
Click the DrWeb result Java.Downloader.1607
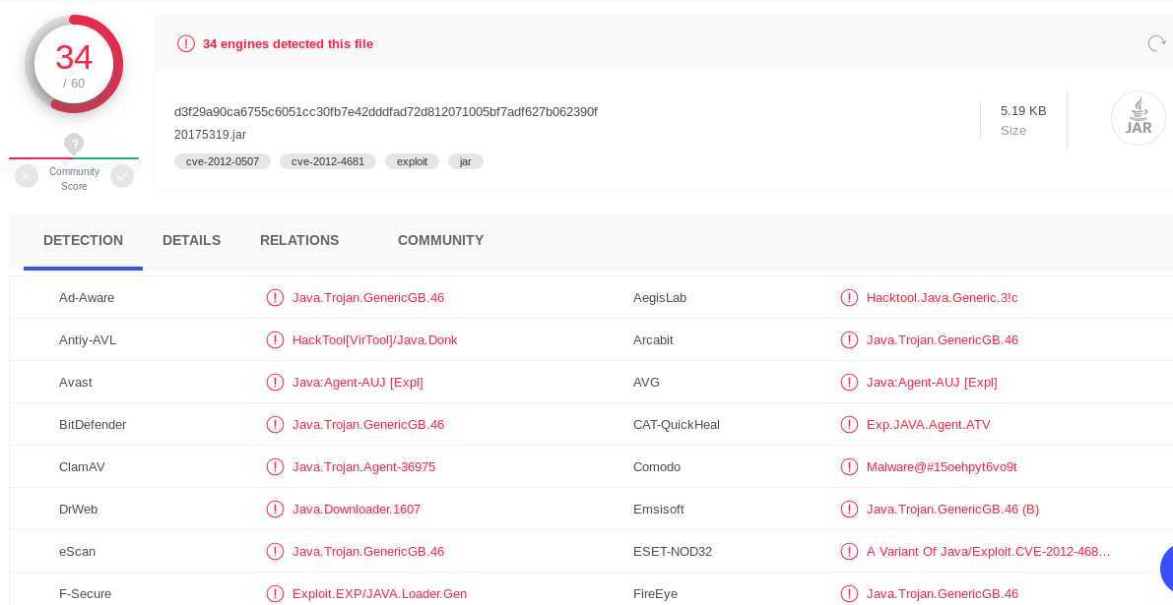pos(357,510)
